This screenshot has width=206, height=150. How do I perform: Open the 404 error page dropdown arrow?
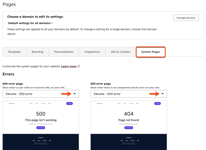pyautogui.click(x=74, y=94)
